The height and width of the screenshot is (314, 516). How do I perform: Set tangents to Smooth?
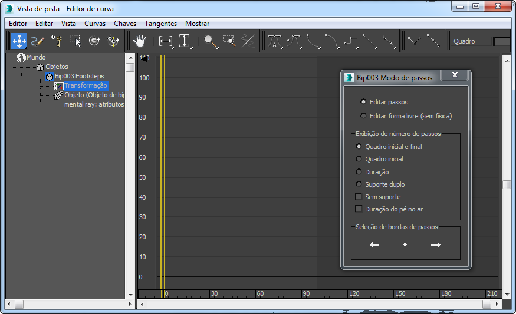(389, 41)
